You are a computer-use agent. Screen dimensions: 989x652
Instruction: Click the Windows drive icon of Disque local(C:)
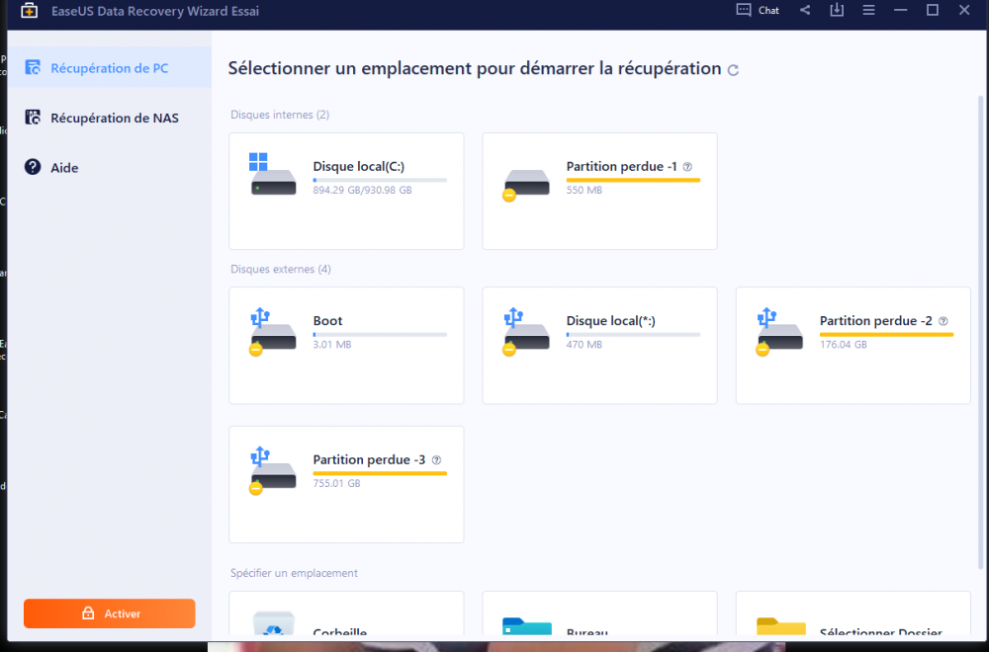click(273, 174)
